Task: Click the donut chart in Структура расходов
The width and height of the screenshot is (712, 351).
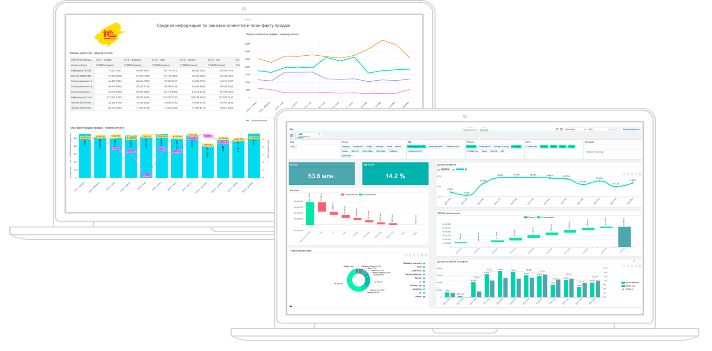Action: tap(359, 281)
